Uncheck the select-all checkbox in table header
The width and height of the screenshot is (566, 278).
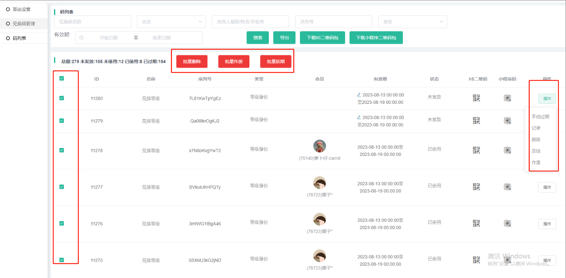click(x=62, y=78)
